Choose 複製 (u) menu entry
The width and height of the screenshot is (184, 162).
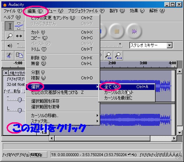point(63,78)
